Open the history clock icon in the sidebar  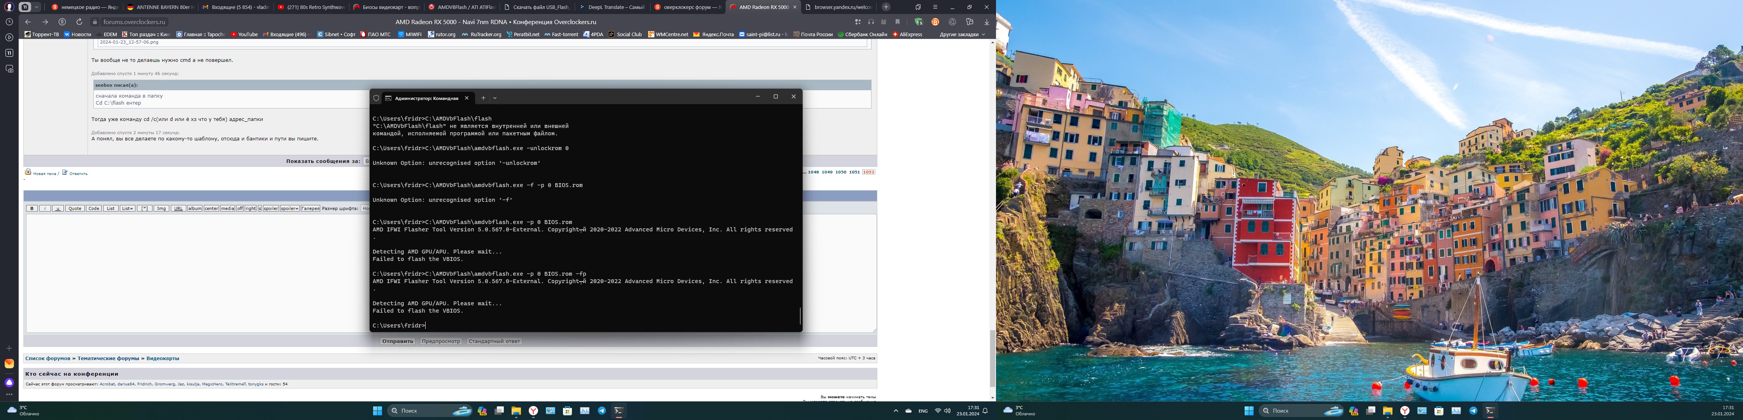[x=9, y=22]
